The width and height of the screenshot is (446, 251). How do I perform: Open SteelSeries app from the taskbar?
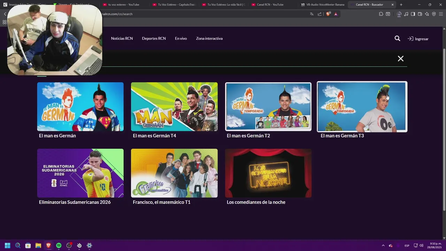(x=79, y=245)
